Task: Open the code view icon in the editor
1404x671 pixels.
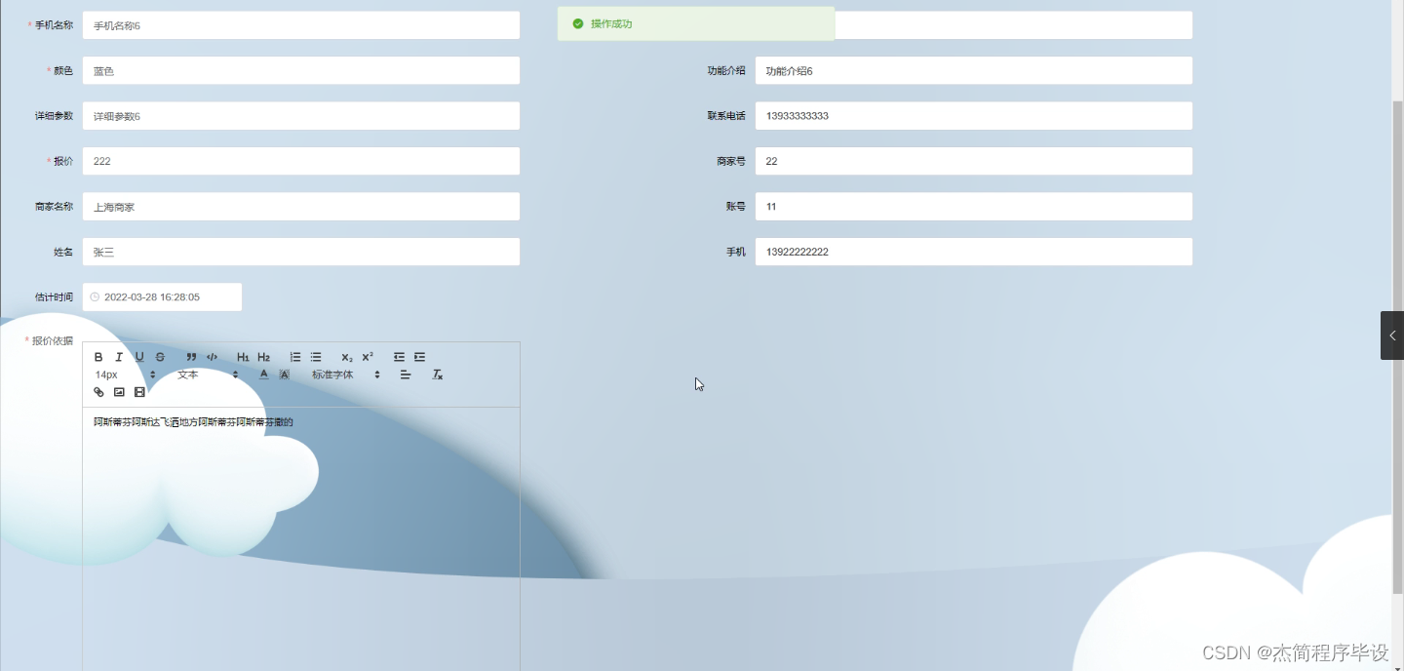Action: (x=212, y=356)
